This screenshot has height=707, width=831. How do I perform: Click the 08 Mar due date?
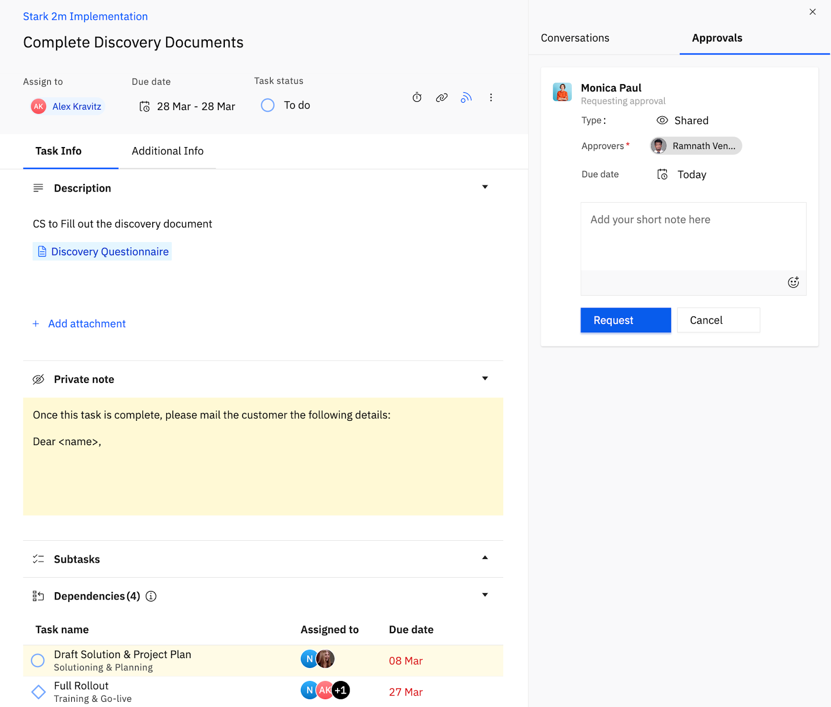406,661
